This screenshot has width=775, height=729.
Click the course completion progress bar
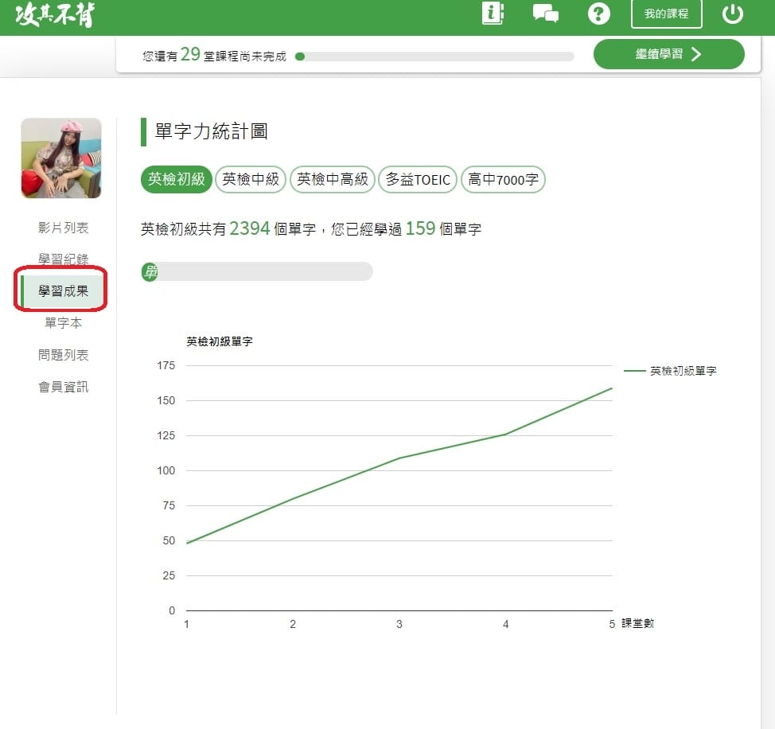click(x=434, y=57)
